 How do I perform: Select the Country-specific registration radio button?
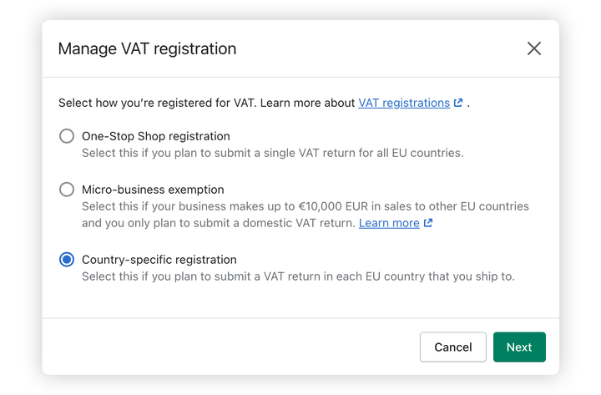pos(67,260)
